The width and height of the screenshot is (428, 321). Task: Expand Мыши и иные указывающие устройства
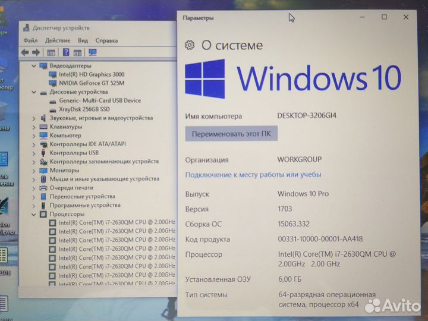click(34, 180)
